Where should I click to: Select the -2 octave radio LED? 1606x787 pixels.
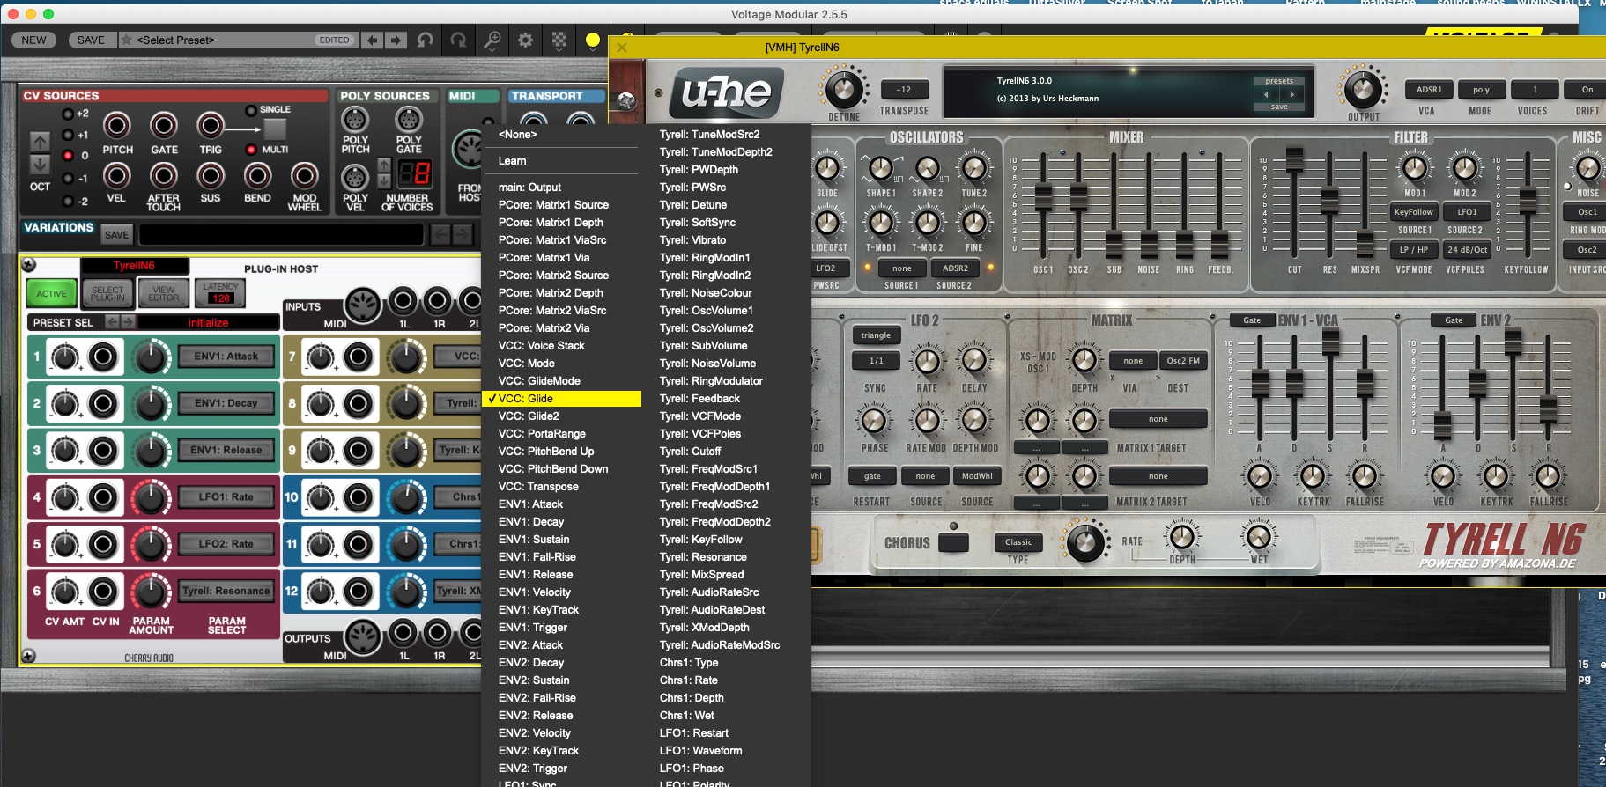pyautogui.click(x=68, y=201)
